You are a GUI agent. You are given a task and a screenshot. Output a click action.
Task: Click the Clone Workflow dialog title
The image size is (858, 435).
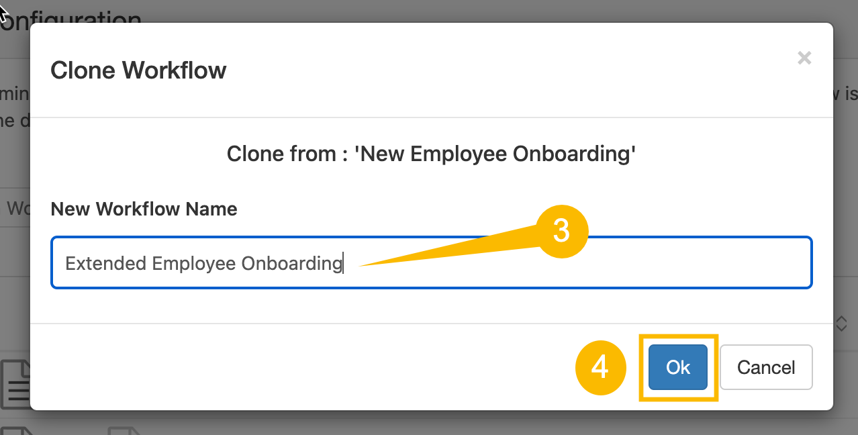[138, 70]
